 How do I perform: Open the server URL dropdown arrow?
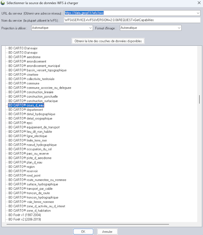(198, 13)
